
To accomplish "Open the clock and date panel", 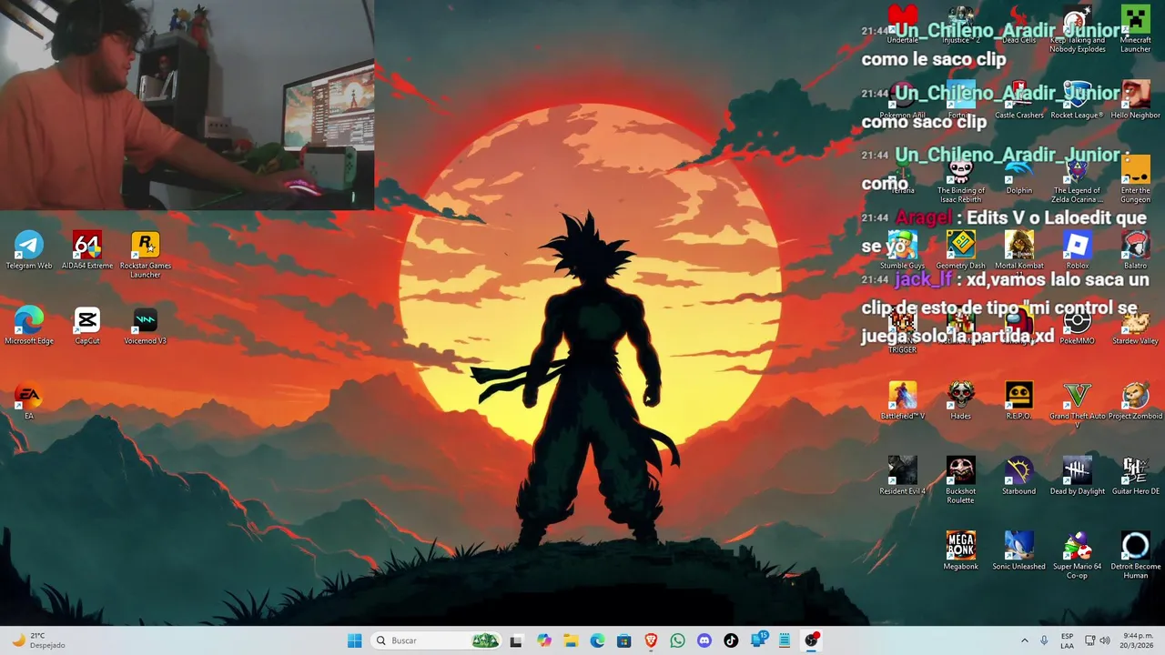I will [x=1137, y=640].
